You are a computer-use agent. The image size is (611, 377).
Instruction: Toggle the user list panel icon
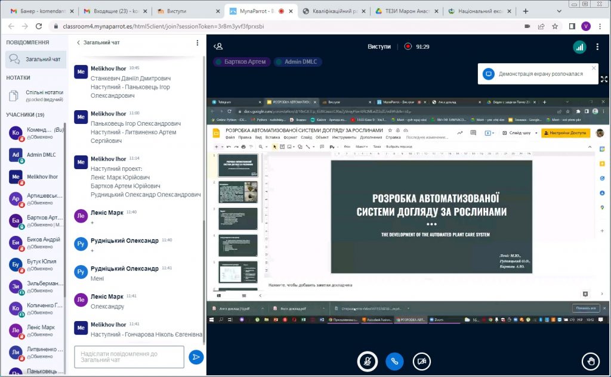coord(219,46)
